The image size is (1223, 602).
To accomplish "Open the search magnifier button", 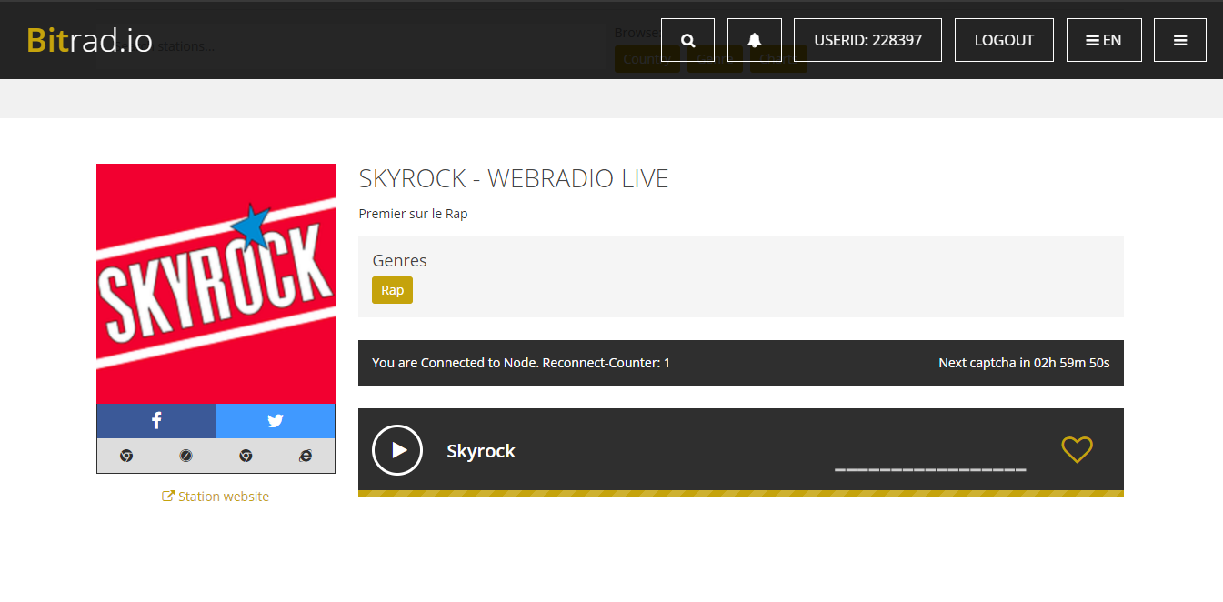I will tap(687, 40).
